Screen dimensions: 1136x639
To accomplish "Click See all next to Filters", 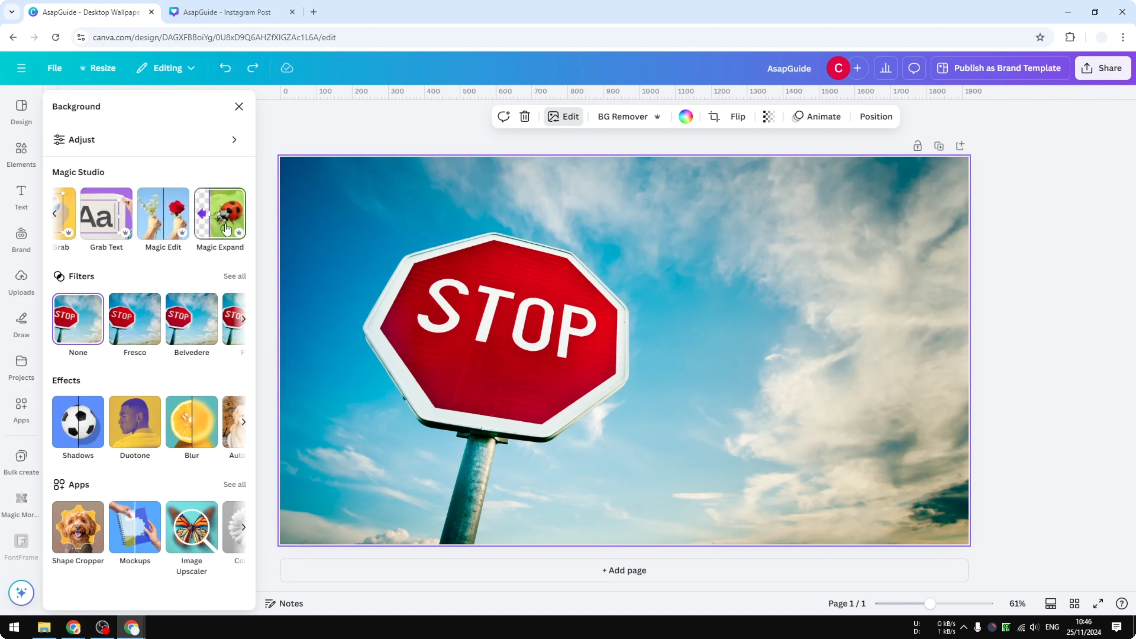I will click(234, 276).
